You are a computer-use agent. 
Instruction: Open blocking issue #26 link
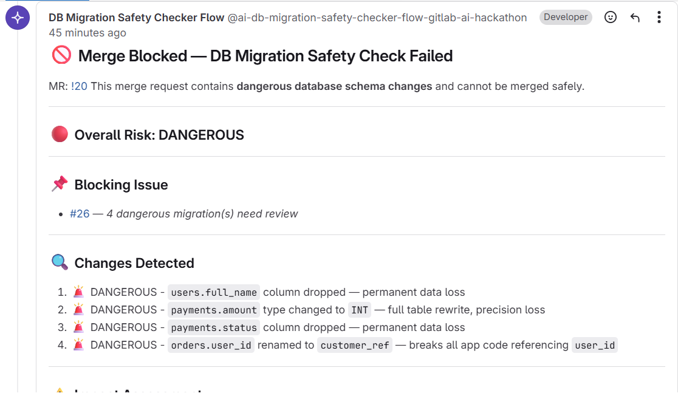[80, 214]
